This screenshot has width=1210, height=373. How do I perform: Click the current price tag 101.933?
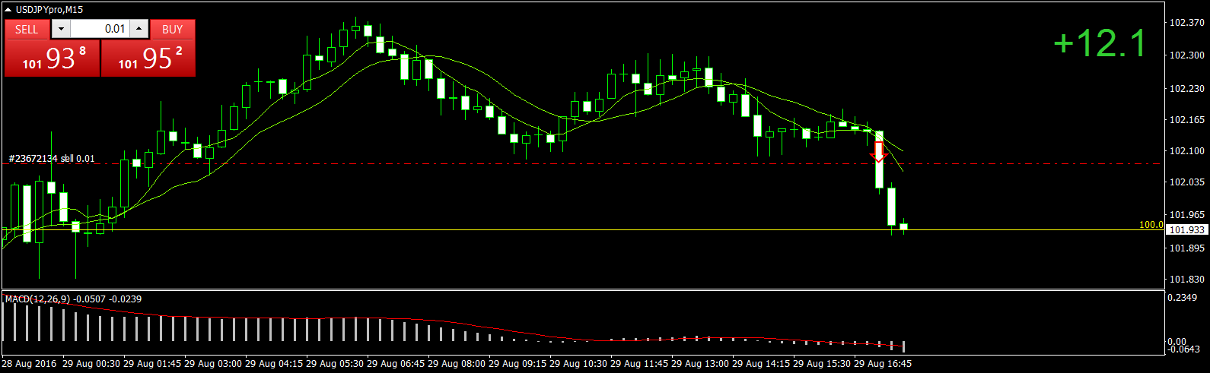[1186, 230]
